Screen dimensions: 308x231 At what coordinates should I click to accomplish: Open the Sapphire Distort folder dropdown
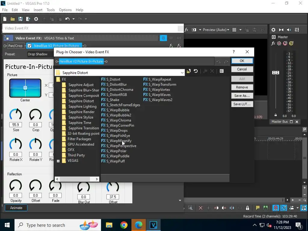[x=182, y=73]
